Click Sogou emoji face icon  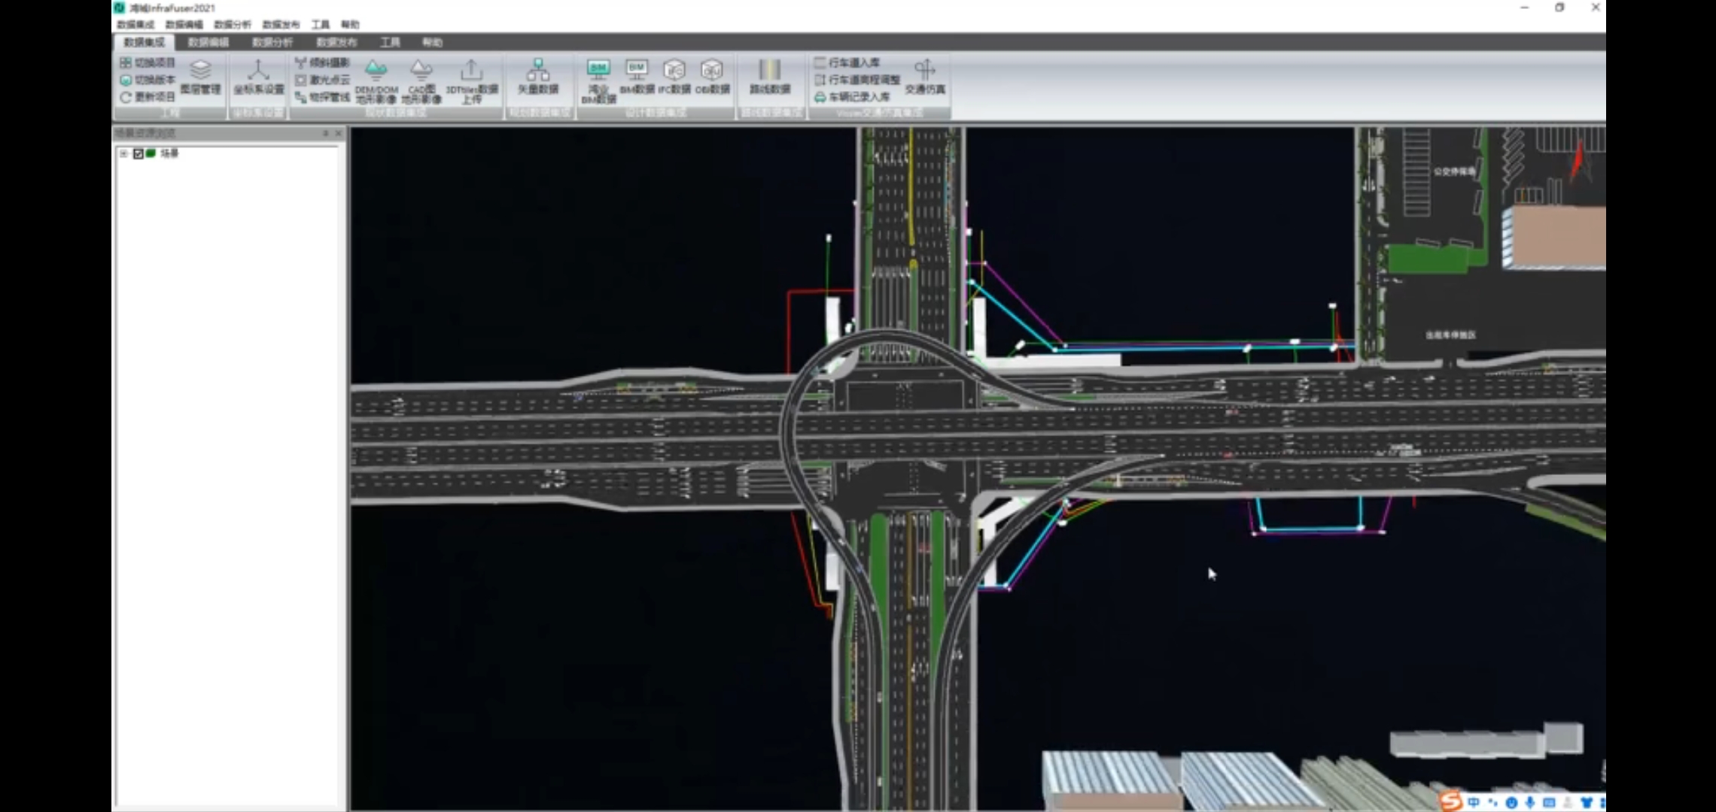(x=1511, y=802)
